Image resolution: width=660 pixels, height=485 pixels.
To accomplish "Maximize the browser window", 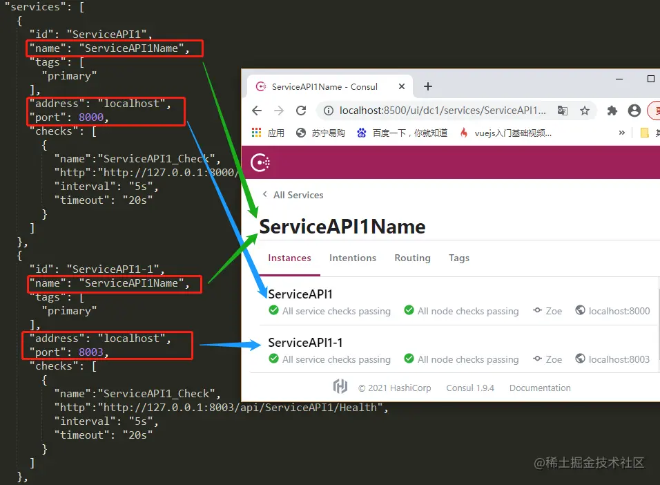I will [x=651, y=79].
